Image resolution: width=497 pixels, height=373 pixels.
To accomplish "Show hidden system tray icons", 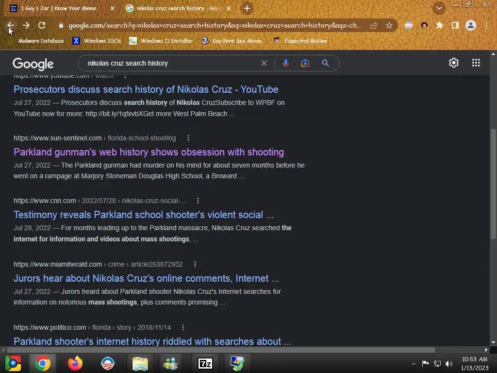I will pos(414,364).
